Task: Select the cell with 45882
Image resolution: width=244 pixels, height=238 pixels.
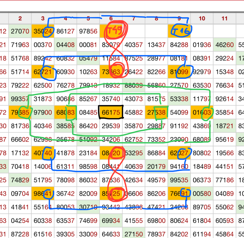Action: (x=133, y=112)
